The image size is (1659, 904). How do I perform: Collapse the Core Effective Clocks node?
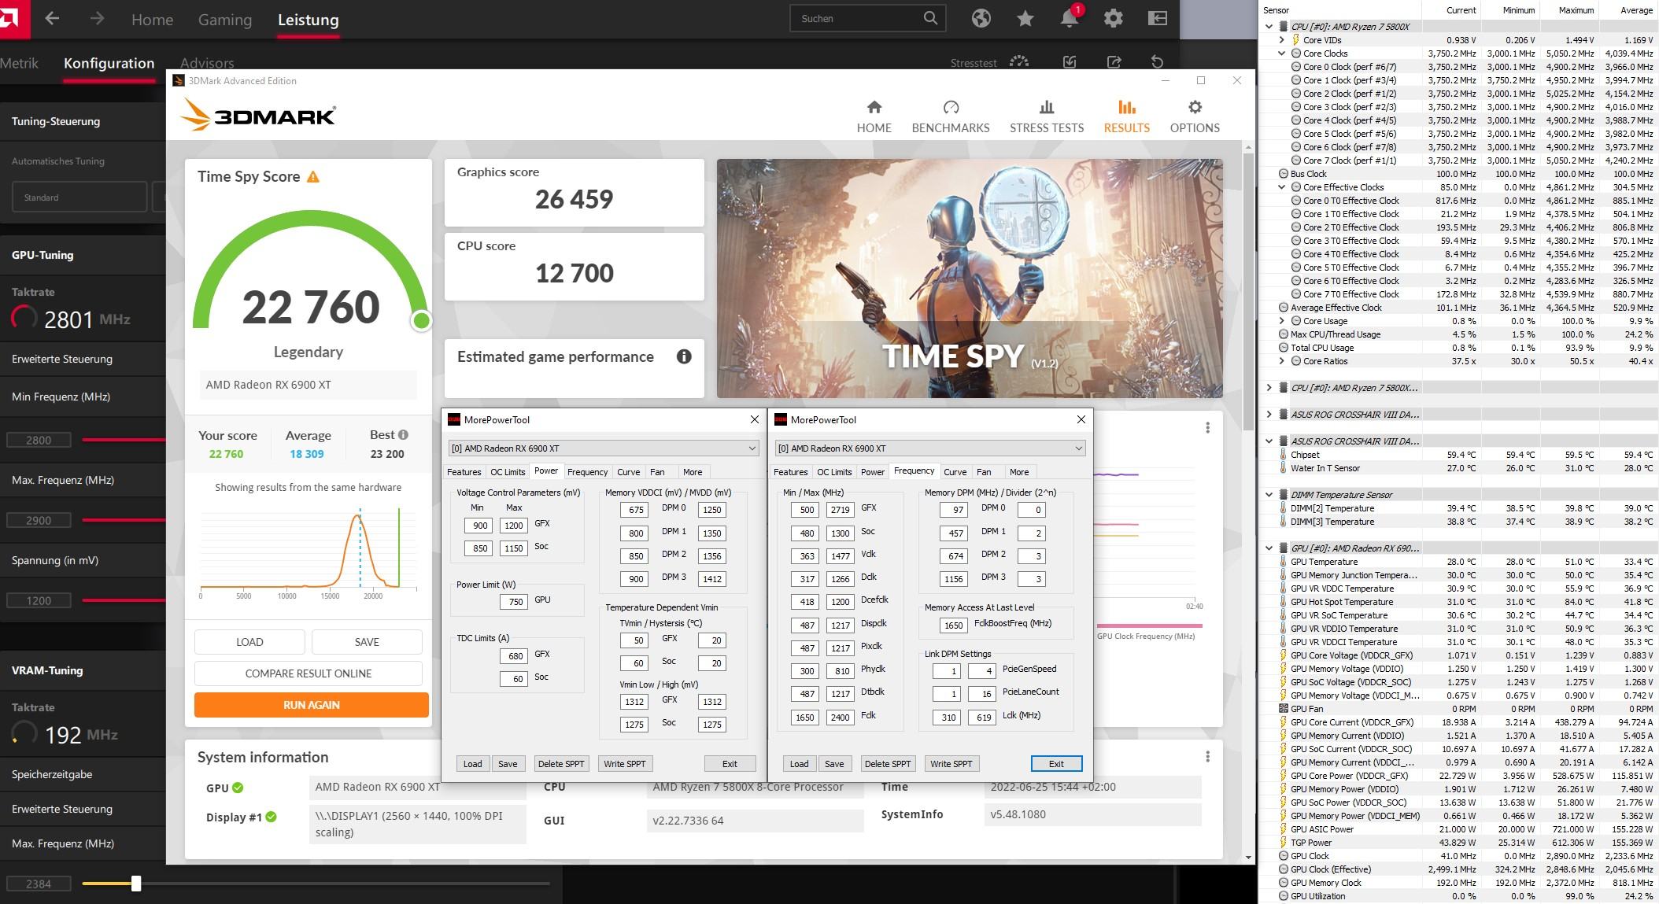(1282, 187)
